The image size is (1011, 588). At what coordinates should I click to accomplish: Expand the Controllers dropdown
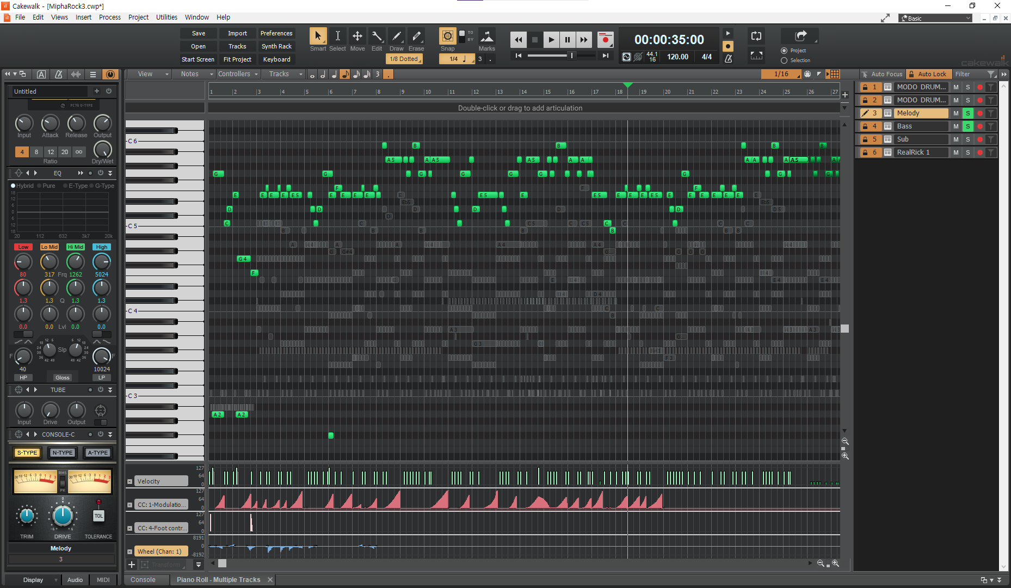click(238, 74)
